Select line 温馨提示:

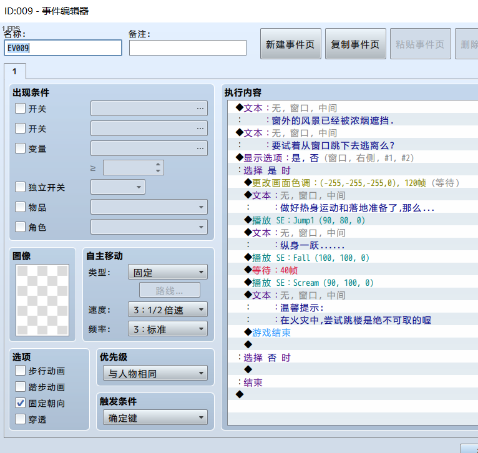(x=353, y=308)
